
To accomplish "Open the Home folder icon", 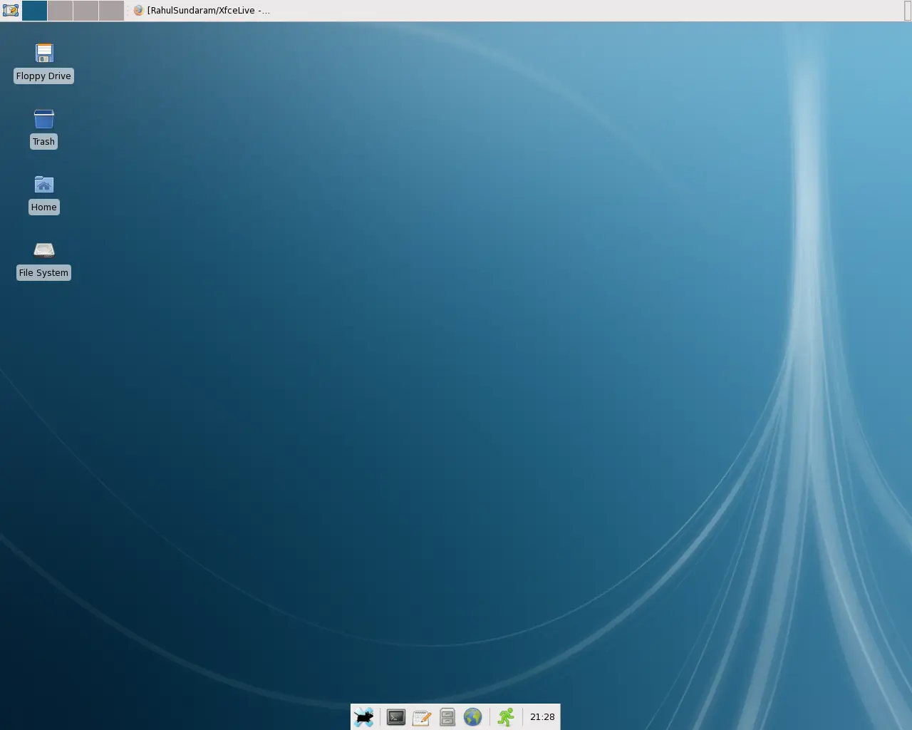I will [43, 185].
